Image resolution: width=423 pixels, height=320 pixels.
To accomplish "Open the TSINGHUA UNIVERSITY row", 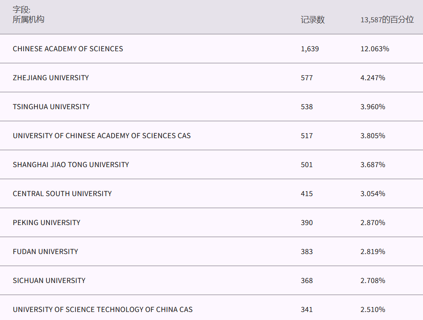I will 51,107.
